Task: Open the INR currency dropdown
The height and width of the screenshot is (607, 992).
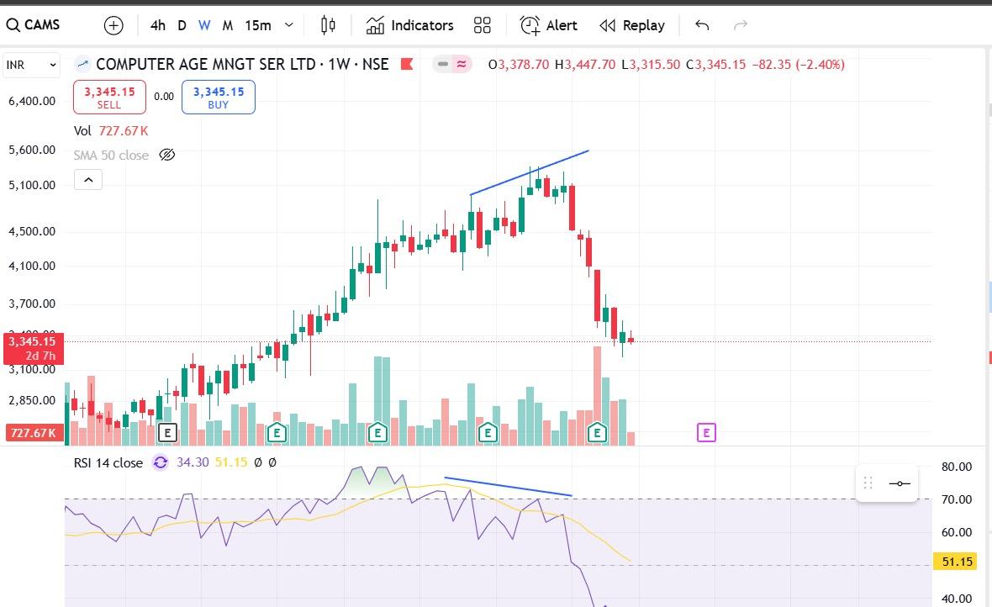Action: [31, 65]
